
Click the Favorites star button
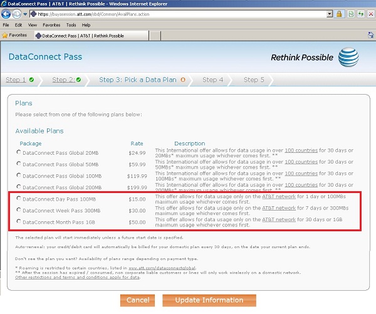pyautogui.click(x=14, y=35)
